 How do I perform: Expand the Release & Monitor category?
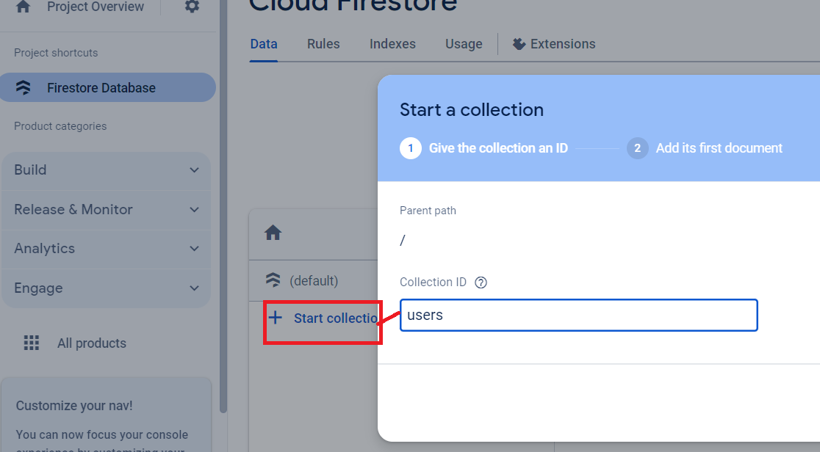point(194,210)
